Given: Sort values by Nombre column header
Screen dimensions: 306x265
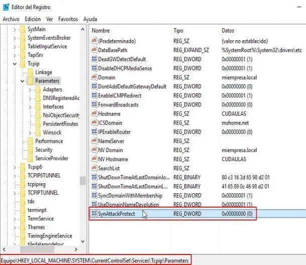Looking at the screenshot, I should tap(101, 31).
